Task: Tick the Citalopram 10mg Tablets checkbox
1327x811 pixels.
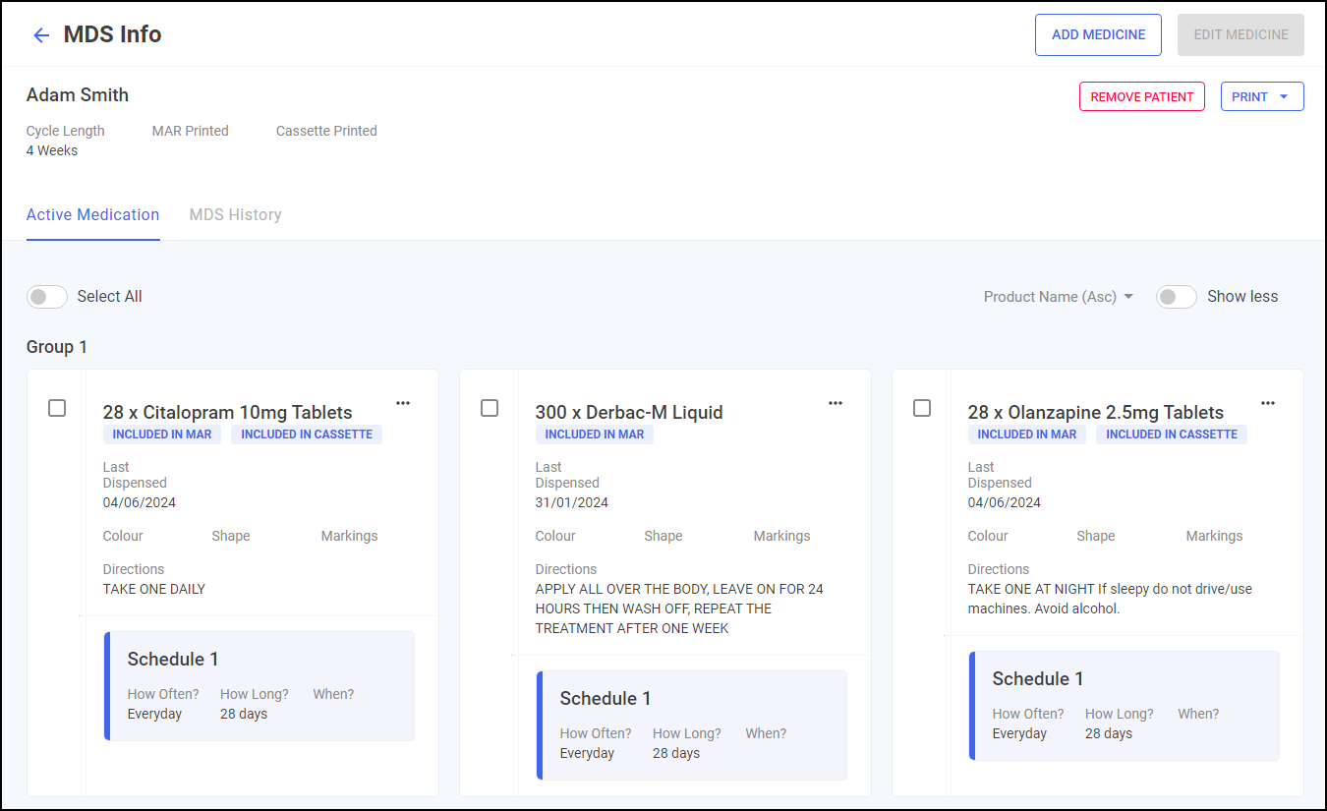Action: click(57, 408)
